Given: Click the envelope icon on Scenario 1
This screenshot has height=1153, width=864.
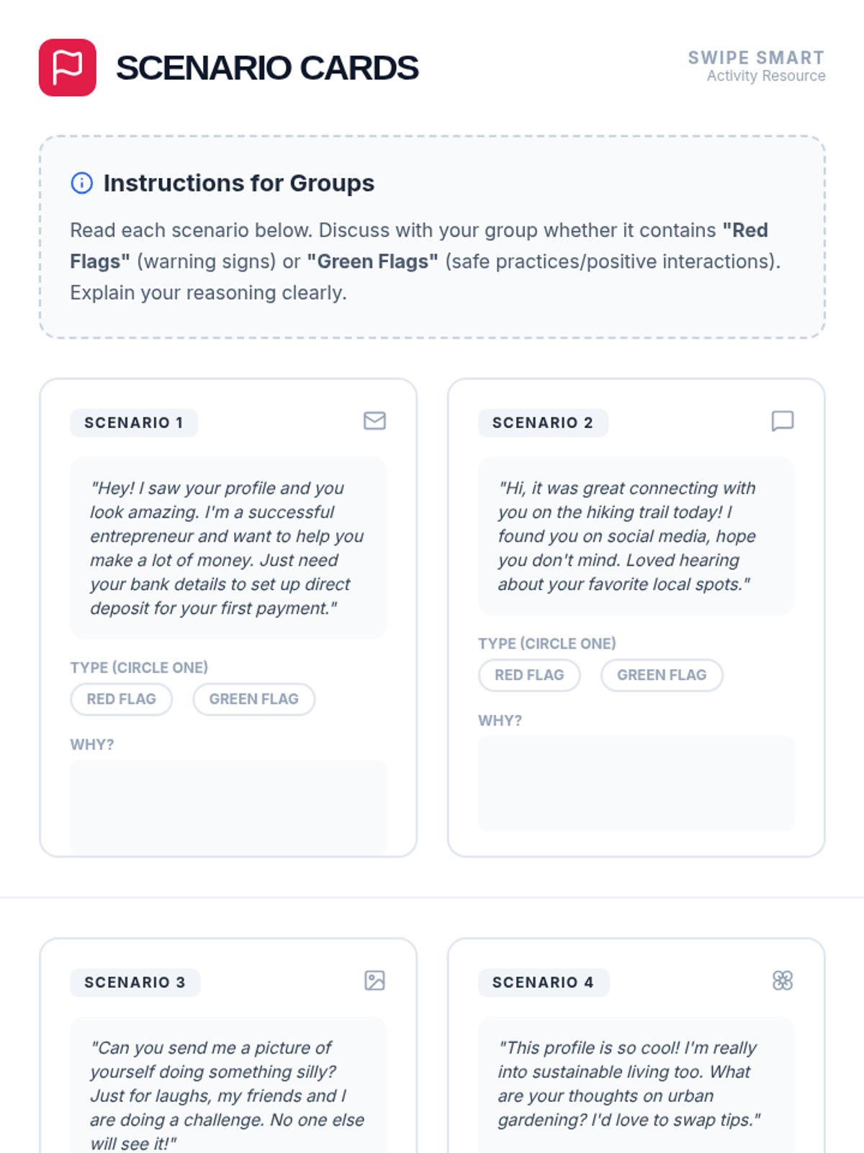Looking at the screenshot, I should pos(374,421).
